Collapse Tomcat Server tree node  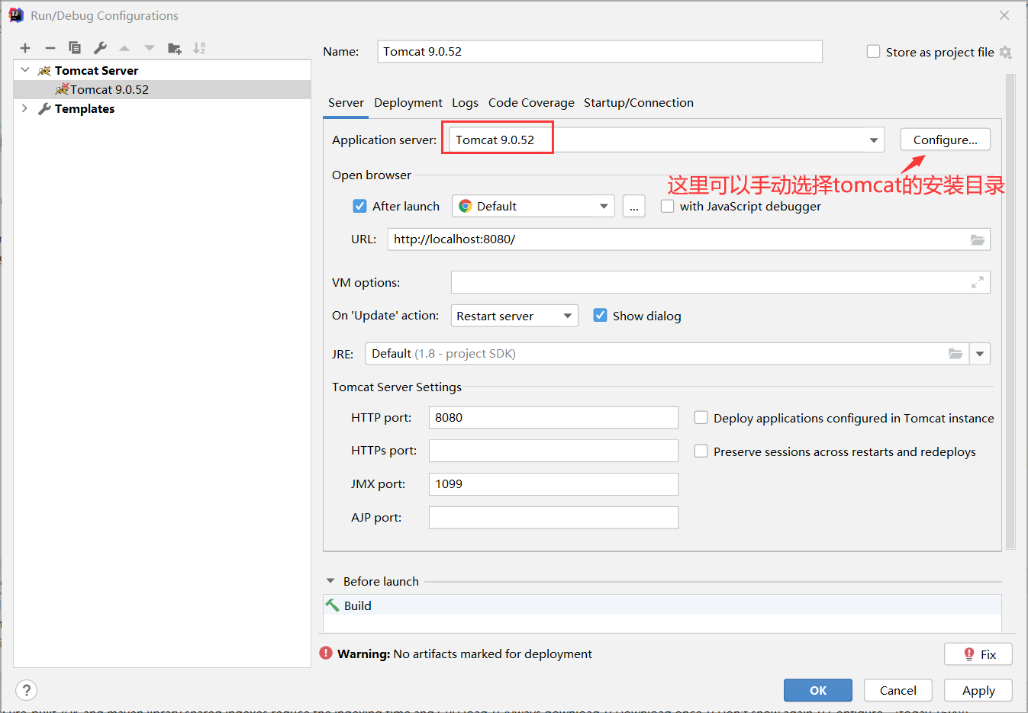point(25,70)
